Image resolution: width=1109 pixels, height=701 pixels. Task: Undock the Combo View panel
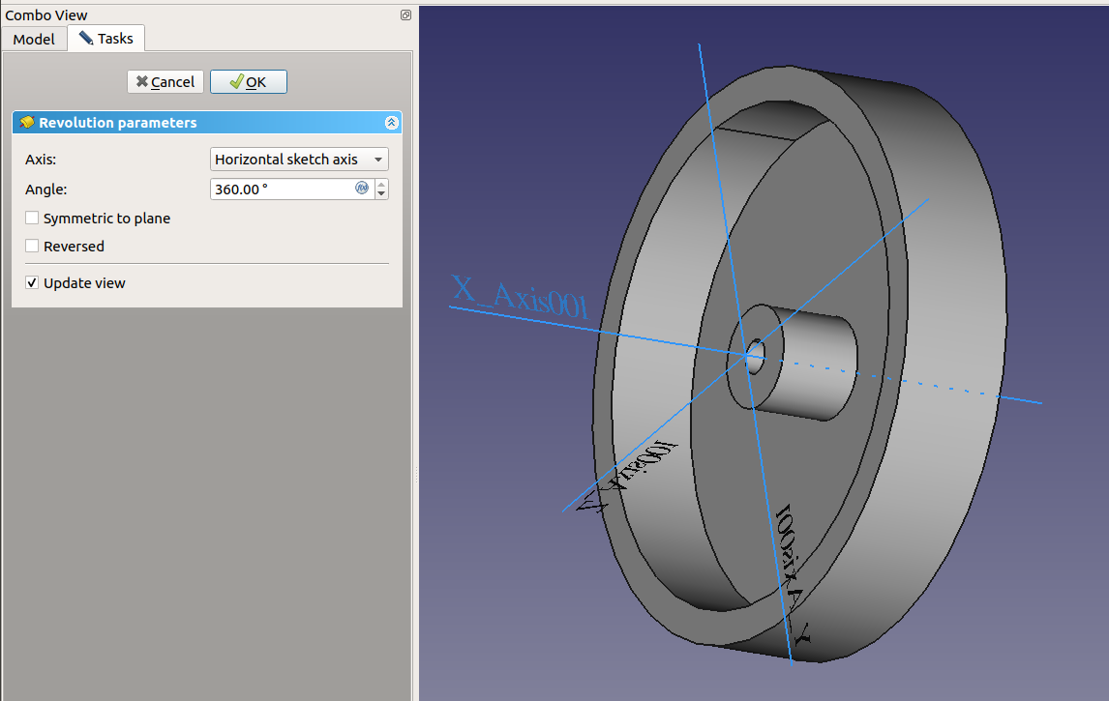[x=405, y=15]
